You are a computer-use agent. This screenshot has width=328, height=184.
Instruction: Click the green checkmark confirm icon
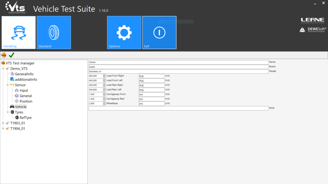tap(12, 55)
